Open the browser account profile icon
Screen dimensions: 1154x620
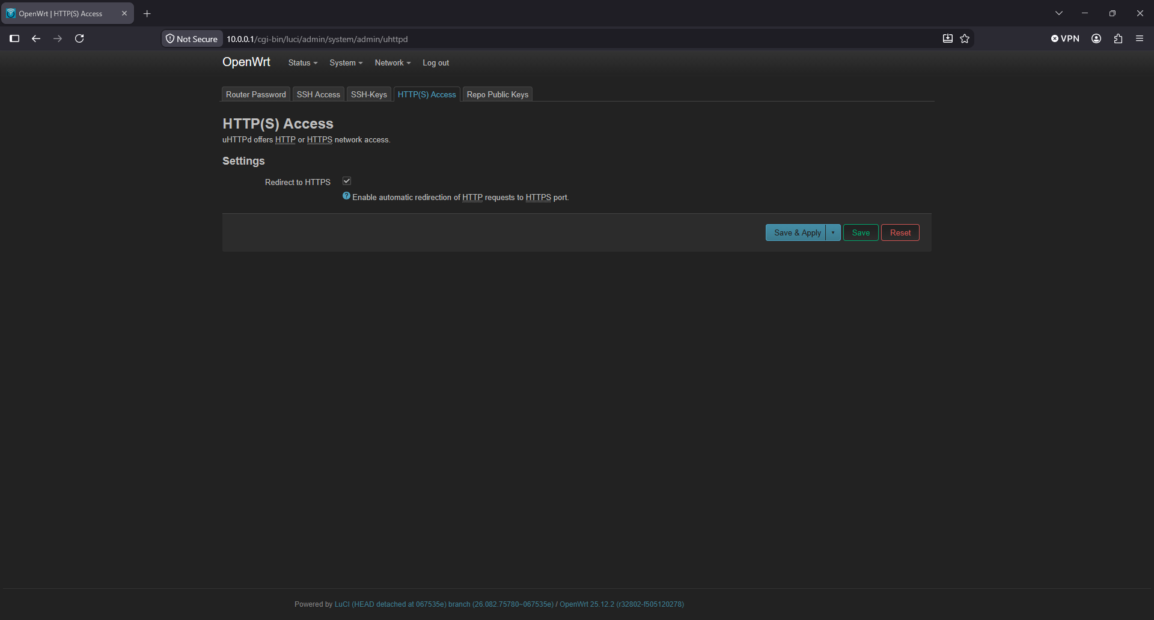[1096, 38]
